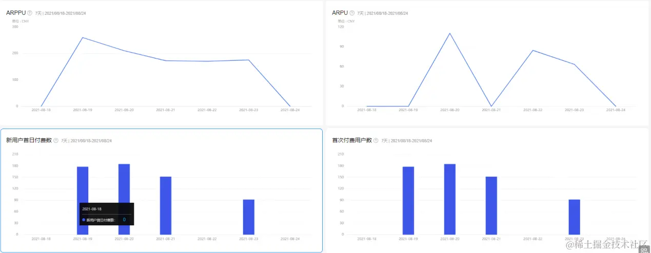This screenshot has width=651, height=253.
Task: Click the 2021-08-23 bar in 首次付费用户数 chart
Action: click(575, 217)
